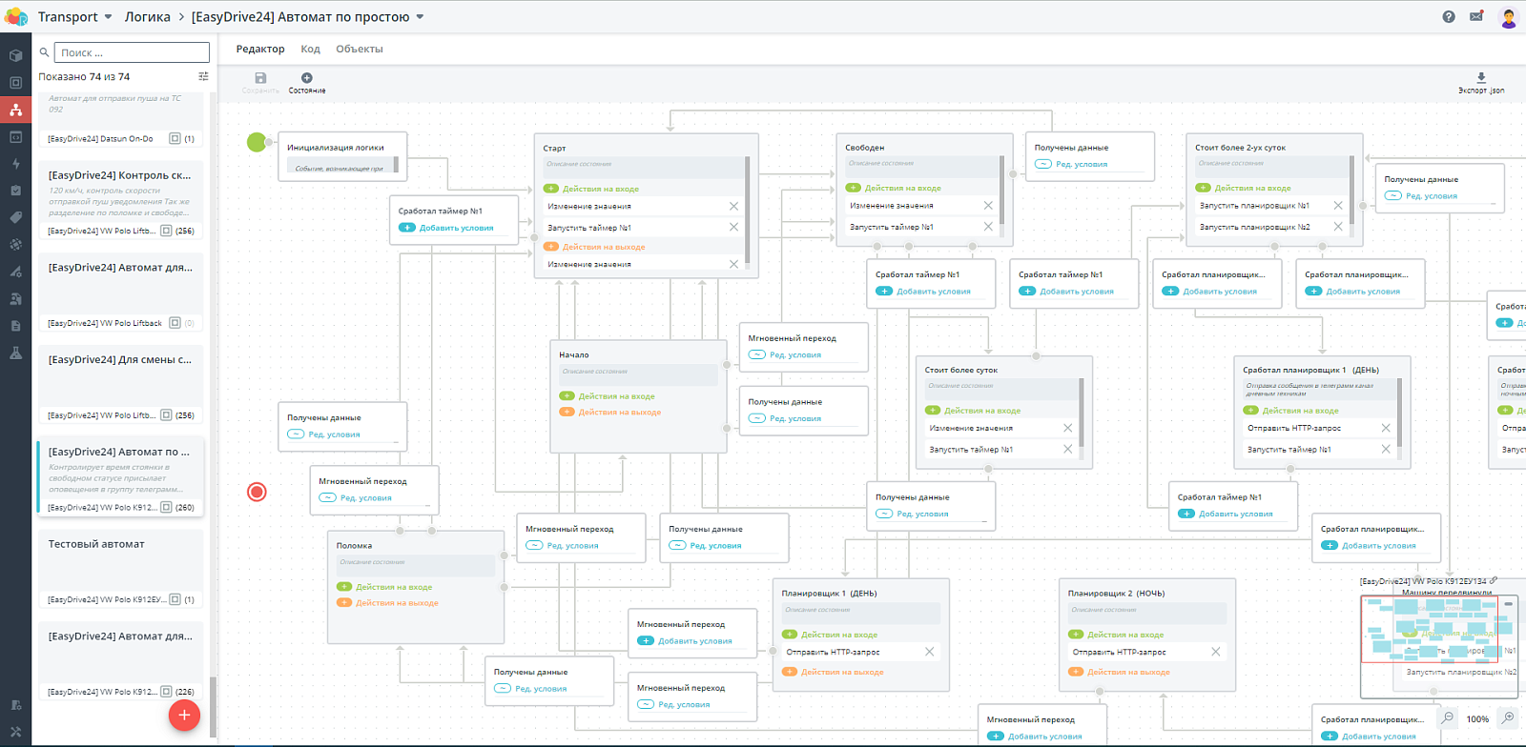
Task: Select [EasyDrive24] Для смены с... card
Action: coord(120,385)
